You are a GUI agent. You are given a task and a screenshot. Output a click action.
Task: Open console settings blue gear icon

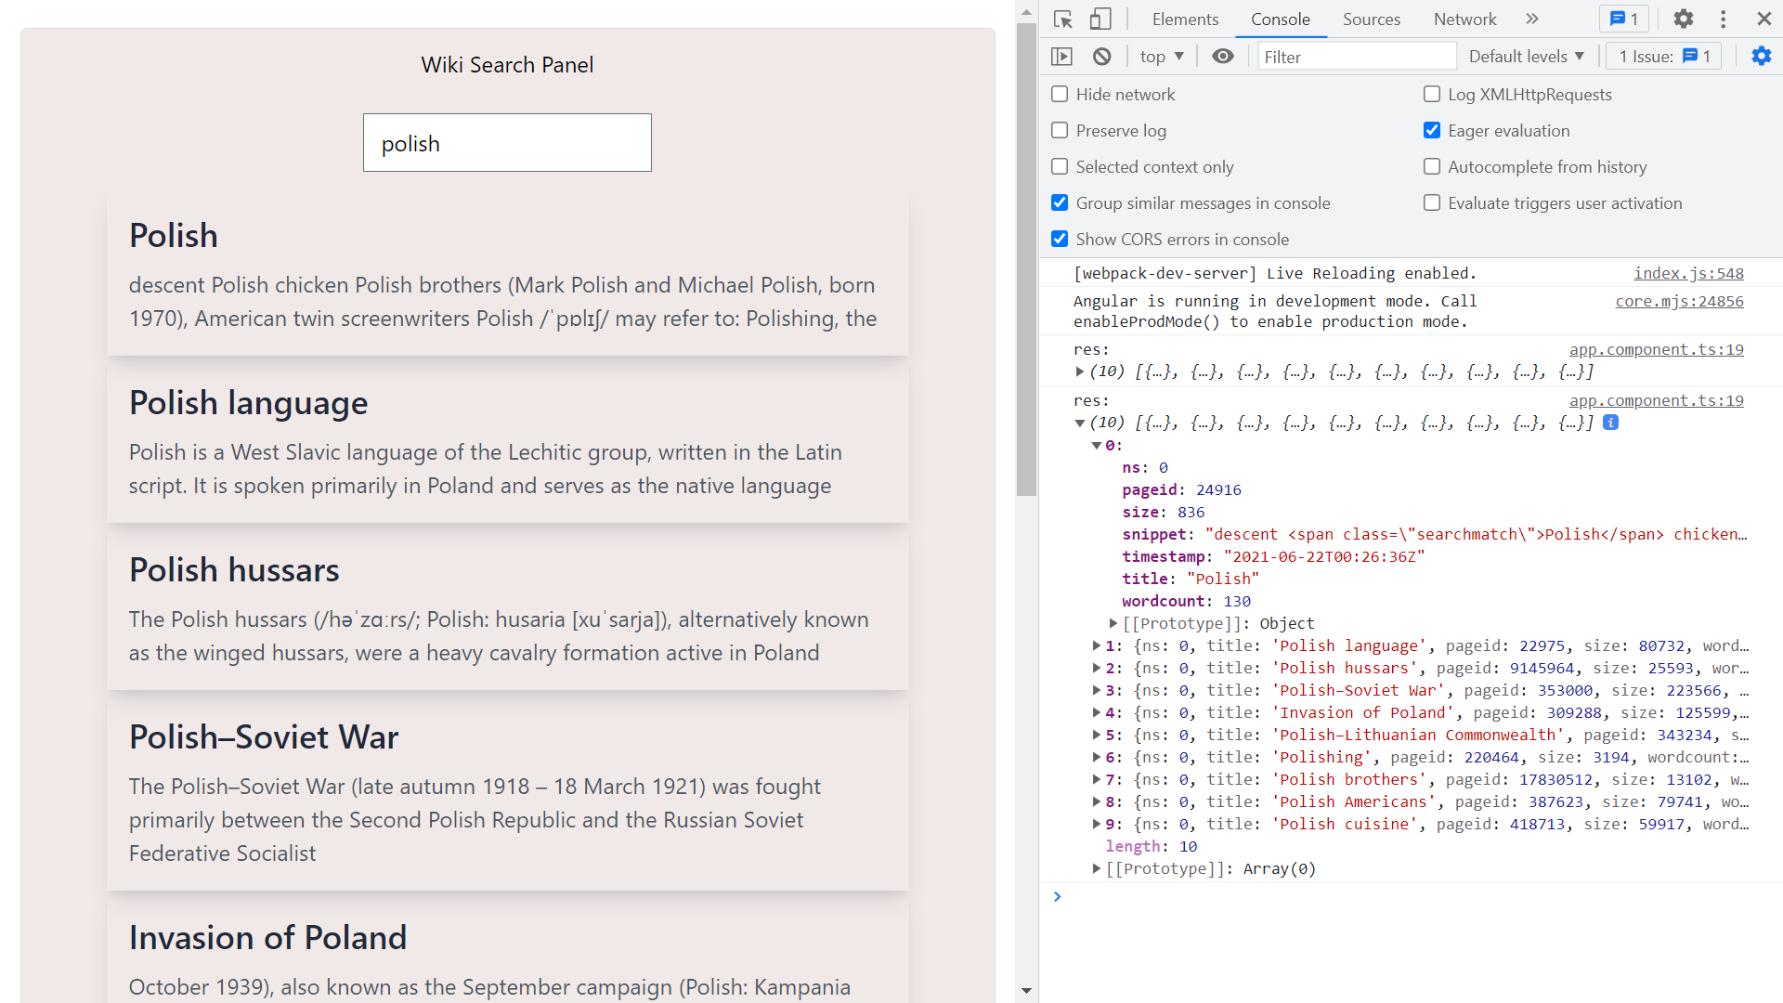coord(1761,57)
